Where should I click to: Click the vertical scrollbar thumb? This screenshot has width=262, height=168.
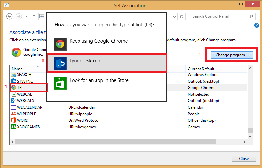[250, 130]
